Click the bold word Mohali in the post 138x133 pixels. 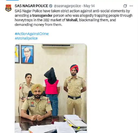click(72, 20)
